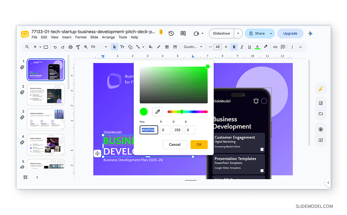Viewport: 347px width, 215px height.
Task: Open the Slideshow options dropdown arrow
Action: 238,34
